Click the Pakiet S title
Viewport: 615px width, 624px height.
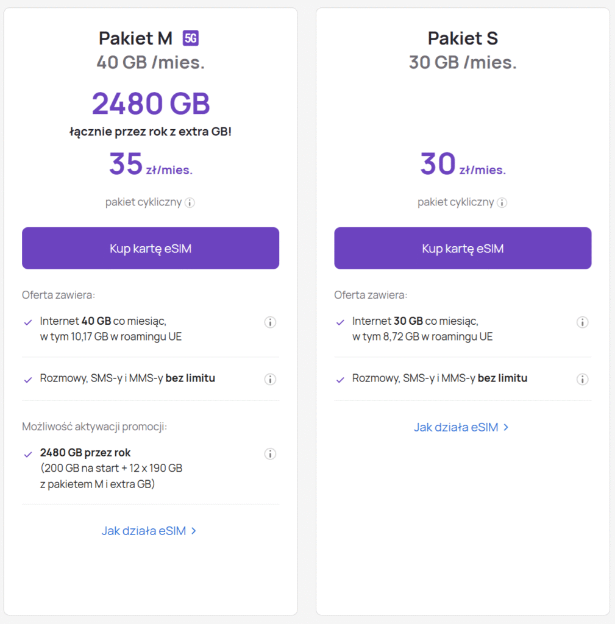(463, 38)
